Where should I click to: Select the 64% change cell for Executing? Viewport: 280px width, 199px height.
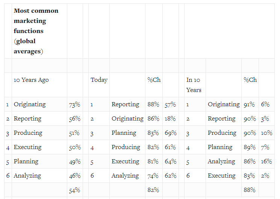(170, 162)
